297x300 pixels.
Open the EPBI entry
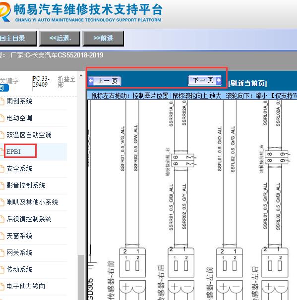13,151
